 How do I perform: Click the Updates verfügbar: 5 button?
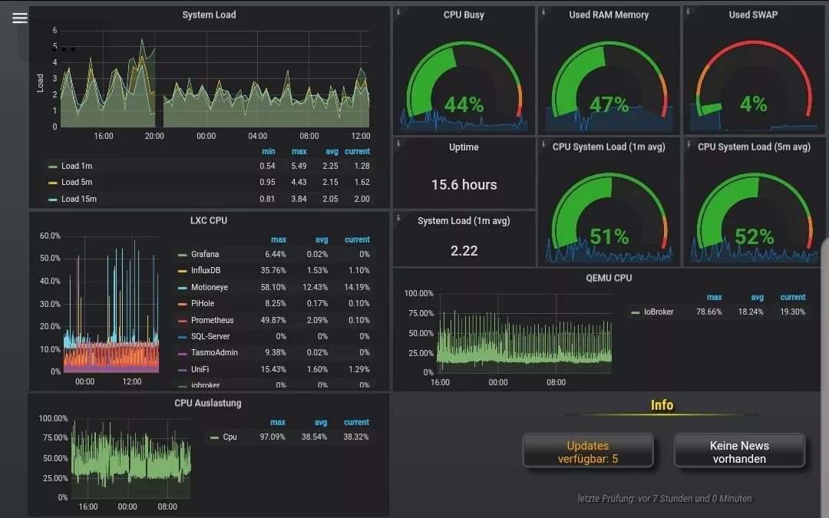click(x=587, y=452)
